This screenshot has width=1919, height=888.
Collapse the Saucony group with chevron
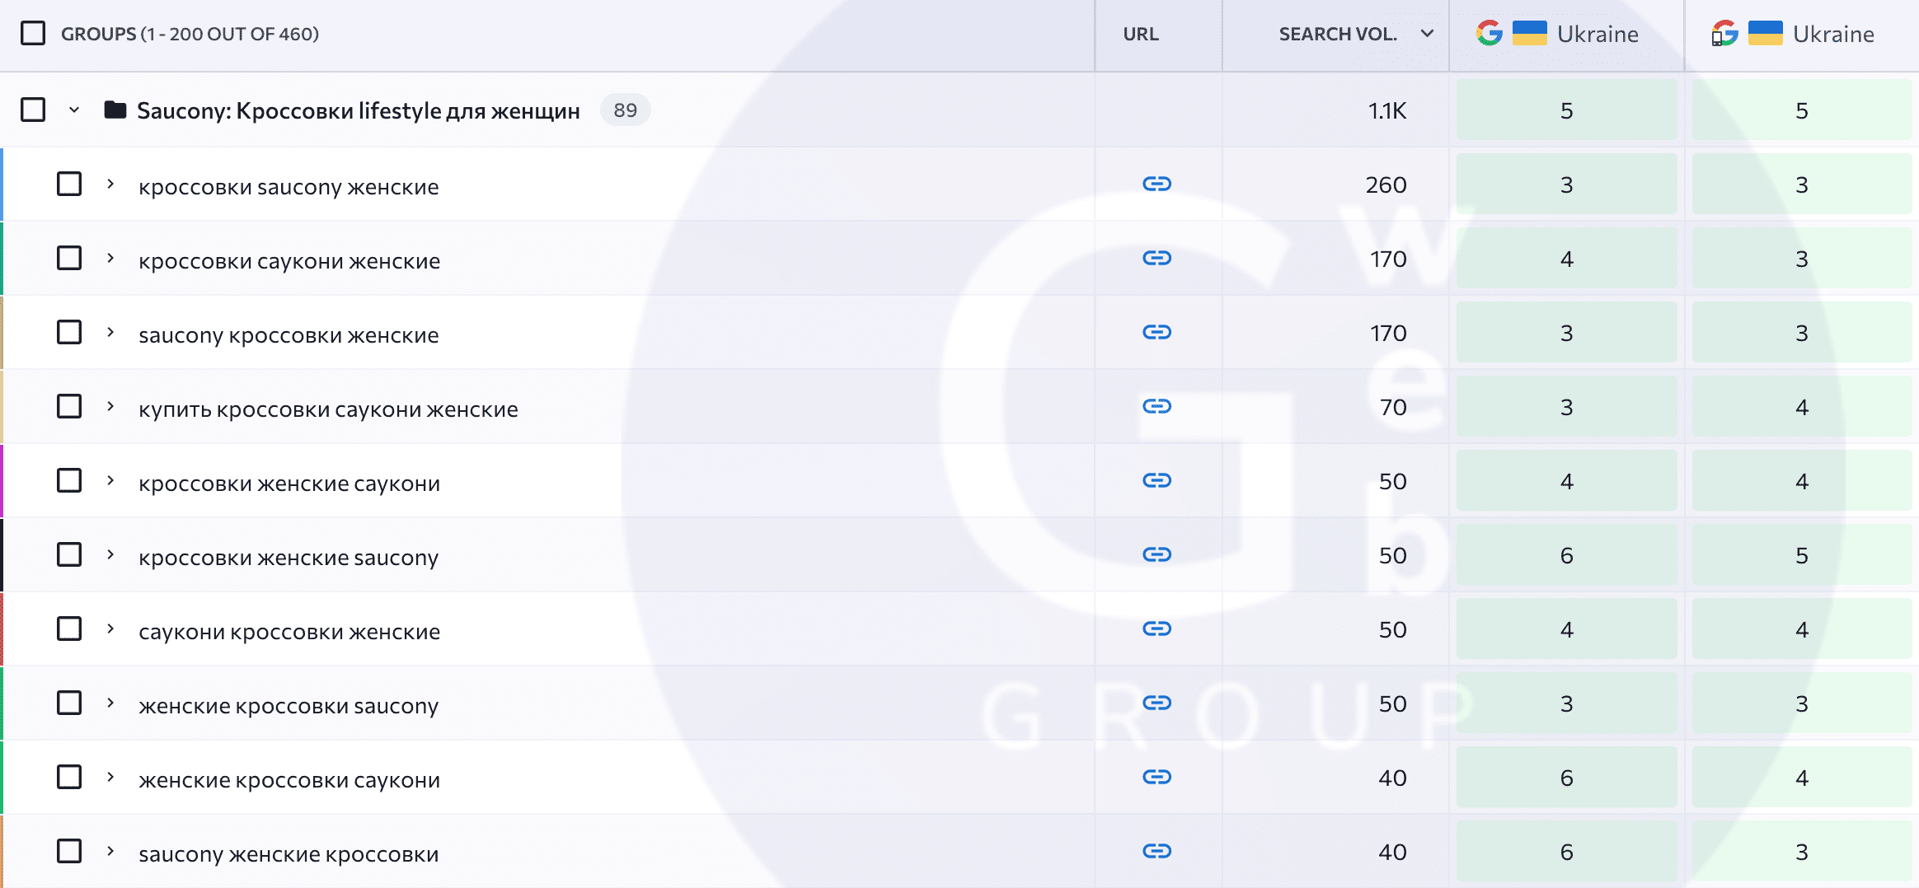click(x=74, y=110)
